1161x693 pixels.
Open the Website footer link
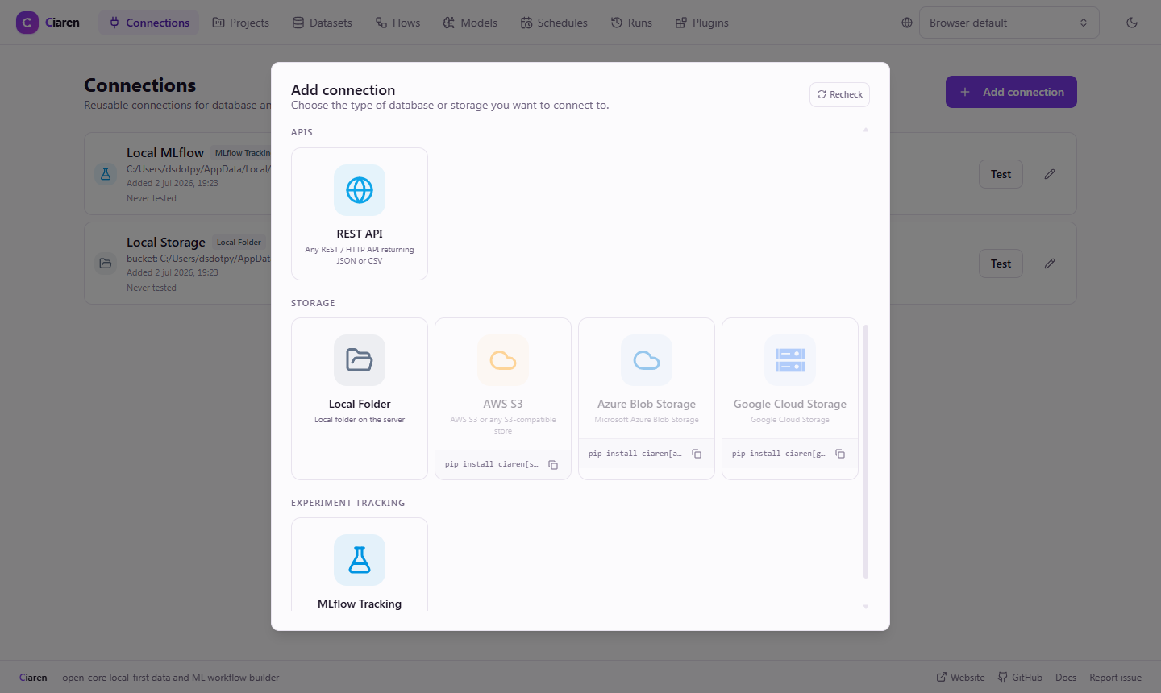960,678
